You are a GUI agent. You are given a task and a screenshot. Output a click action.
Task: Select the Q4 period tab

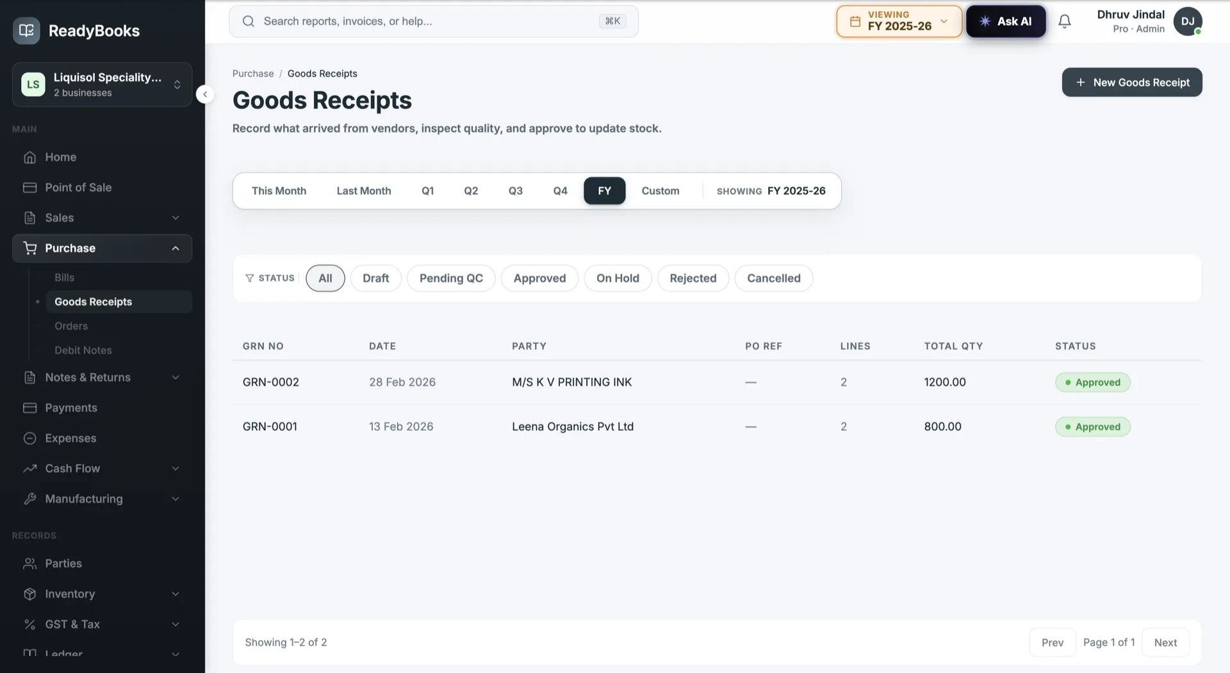[x=561, y=191]
